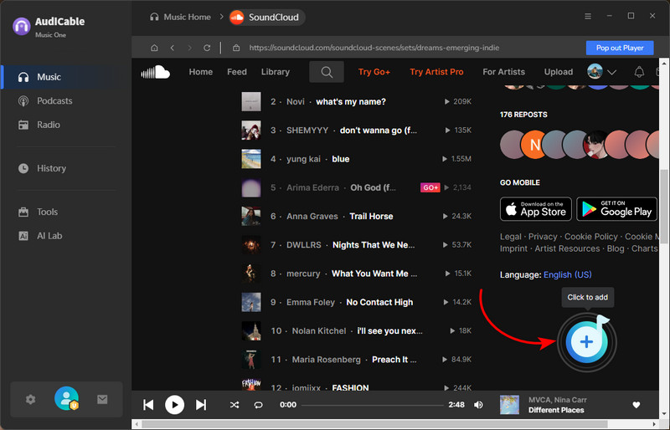Click the Pop out Player button

[620, 48]
